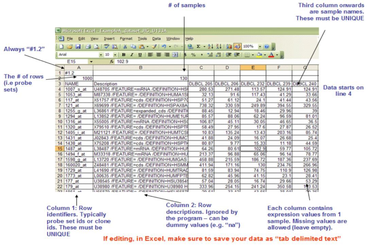Open the Name Box dropdown arrow
The image size is (367, 247).
91,62
